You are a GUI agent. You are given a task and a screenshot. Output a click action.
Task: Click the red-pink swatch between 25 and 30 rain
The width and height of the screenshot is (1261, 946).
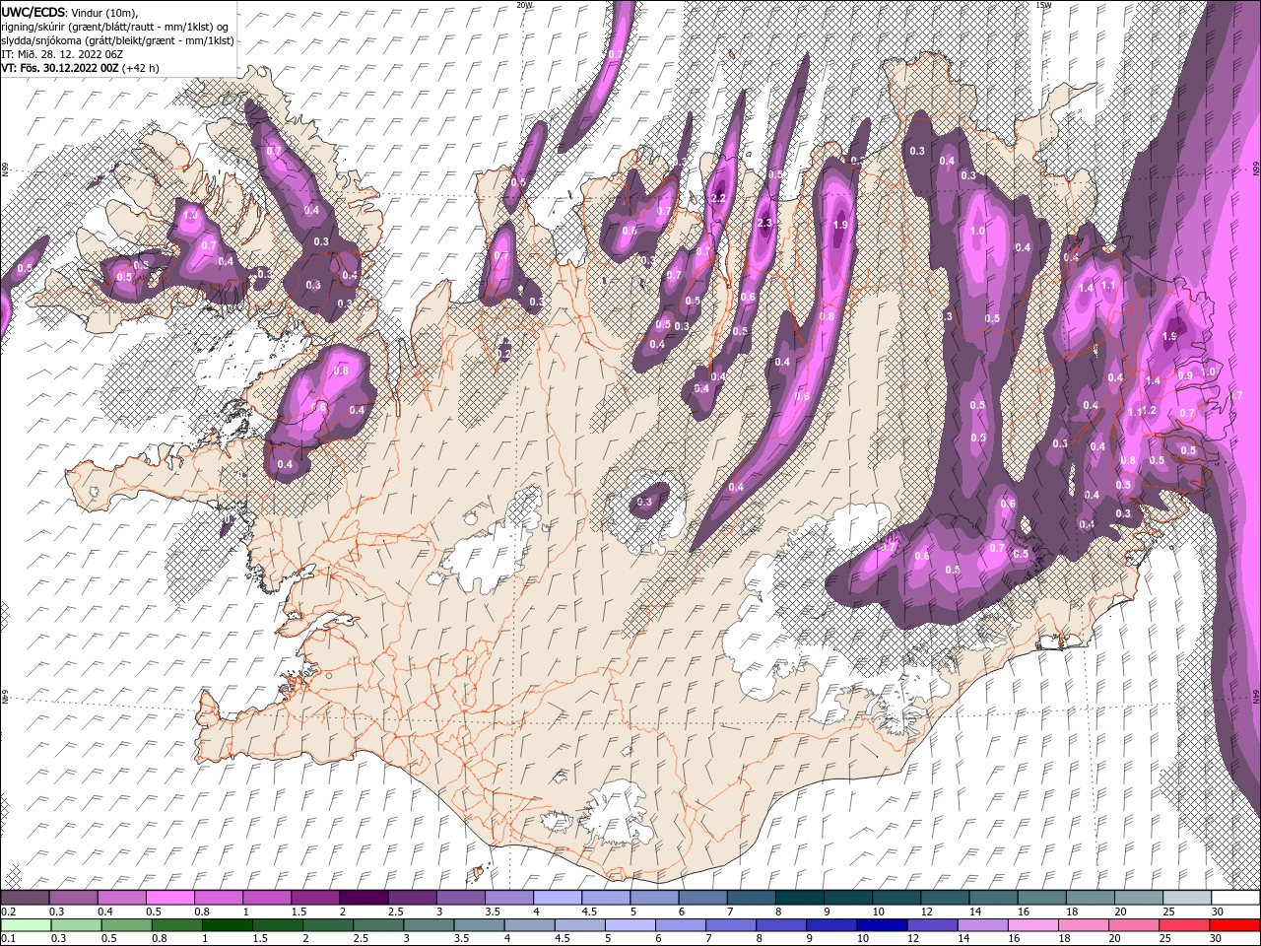[1183, 925]
